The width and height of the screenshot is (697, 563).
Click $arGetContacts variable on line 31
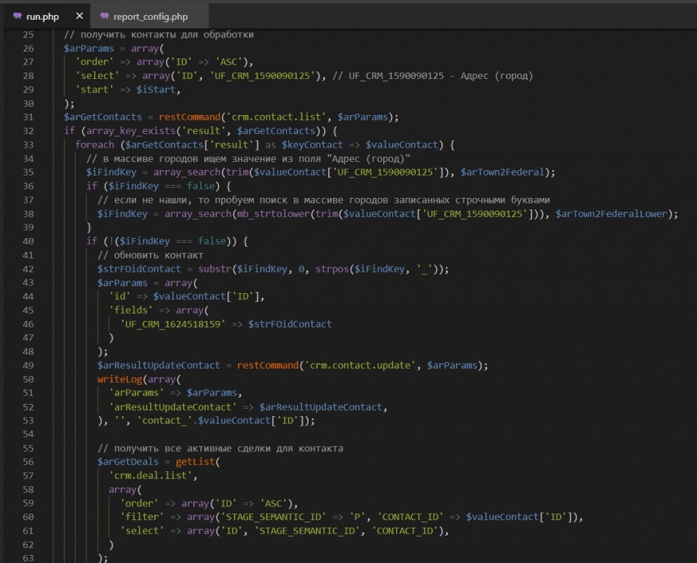coord(103,117)
